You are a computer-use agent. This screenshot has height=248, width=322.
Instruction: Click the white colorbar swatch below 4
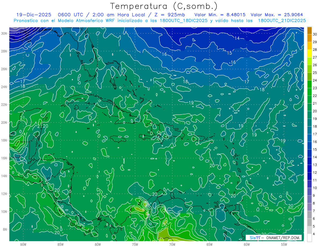click(x=309, y=238)
